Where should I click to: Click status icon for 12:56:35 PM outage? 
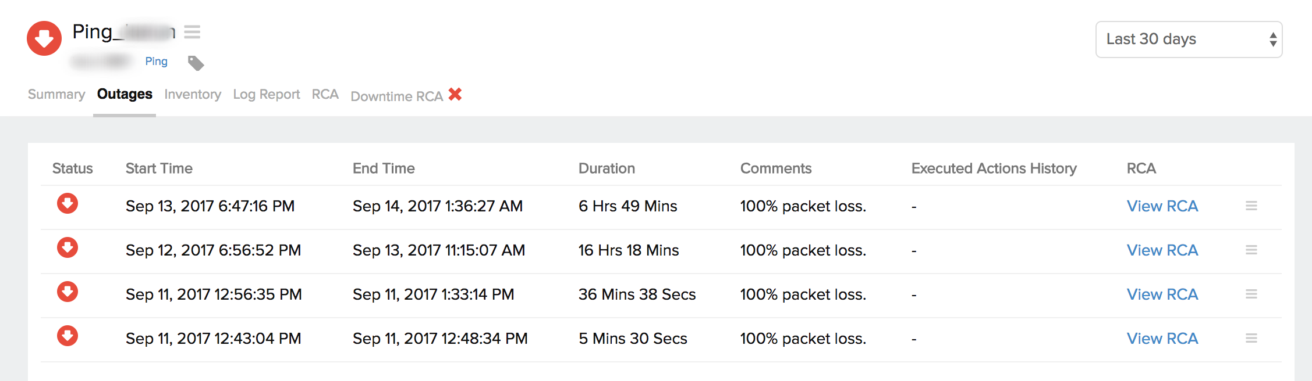click(68, 292)
